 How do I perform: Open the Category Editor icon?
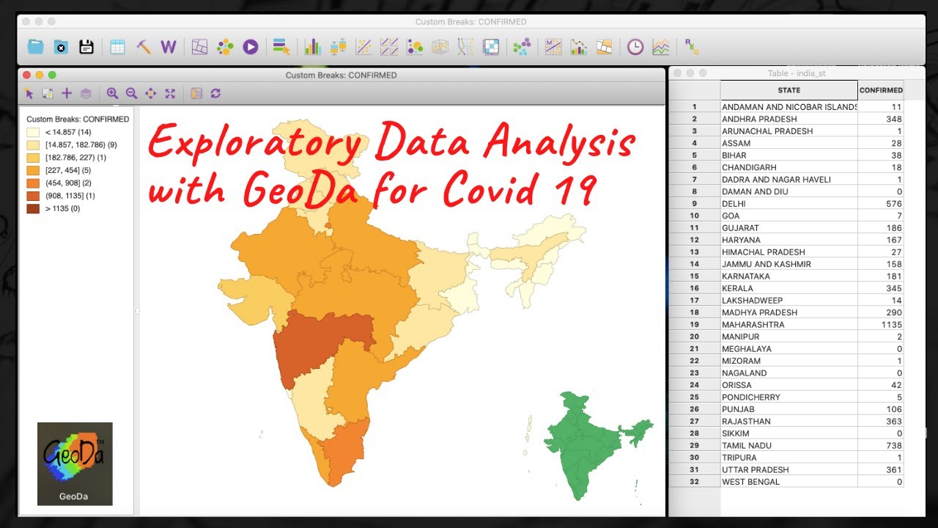281,47
